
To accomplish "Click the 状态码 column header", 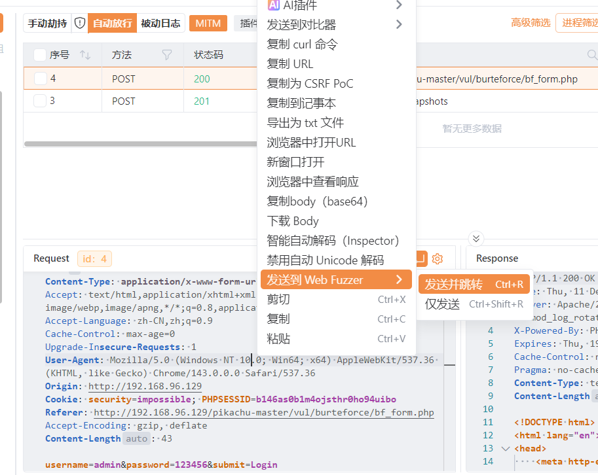I will click(208, 55).
